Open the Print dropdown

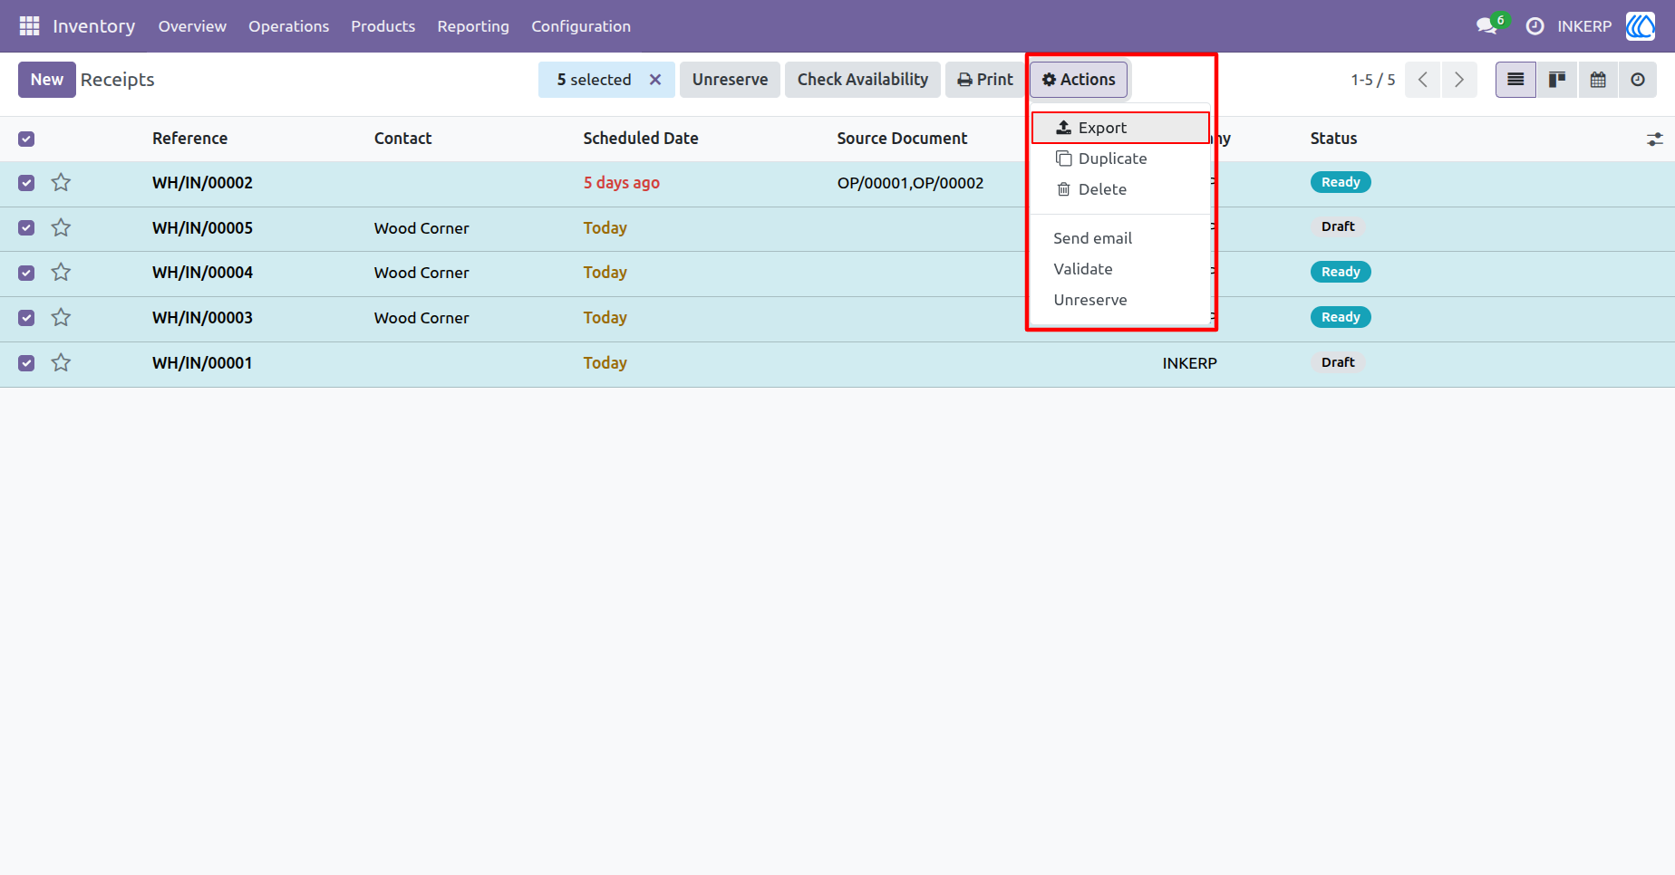coord(985,80)
